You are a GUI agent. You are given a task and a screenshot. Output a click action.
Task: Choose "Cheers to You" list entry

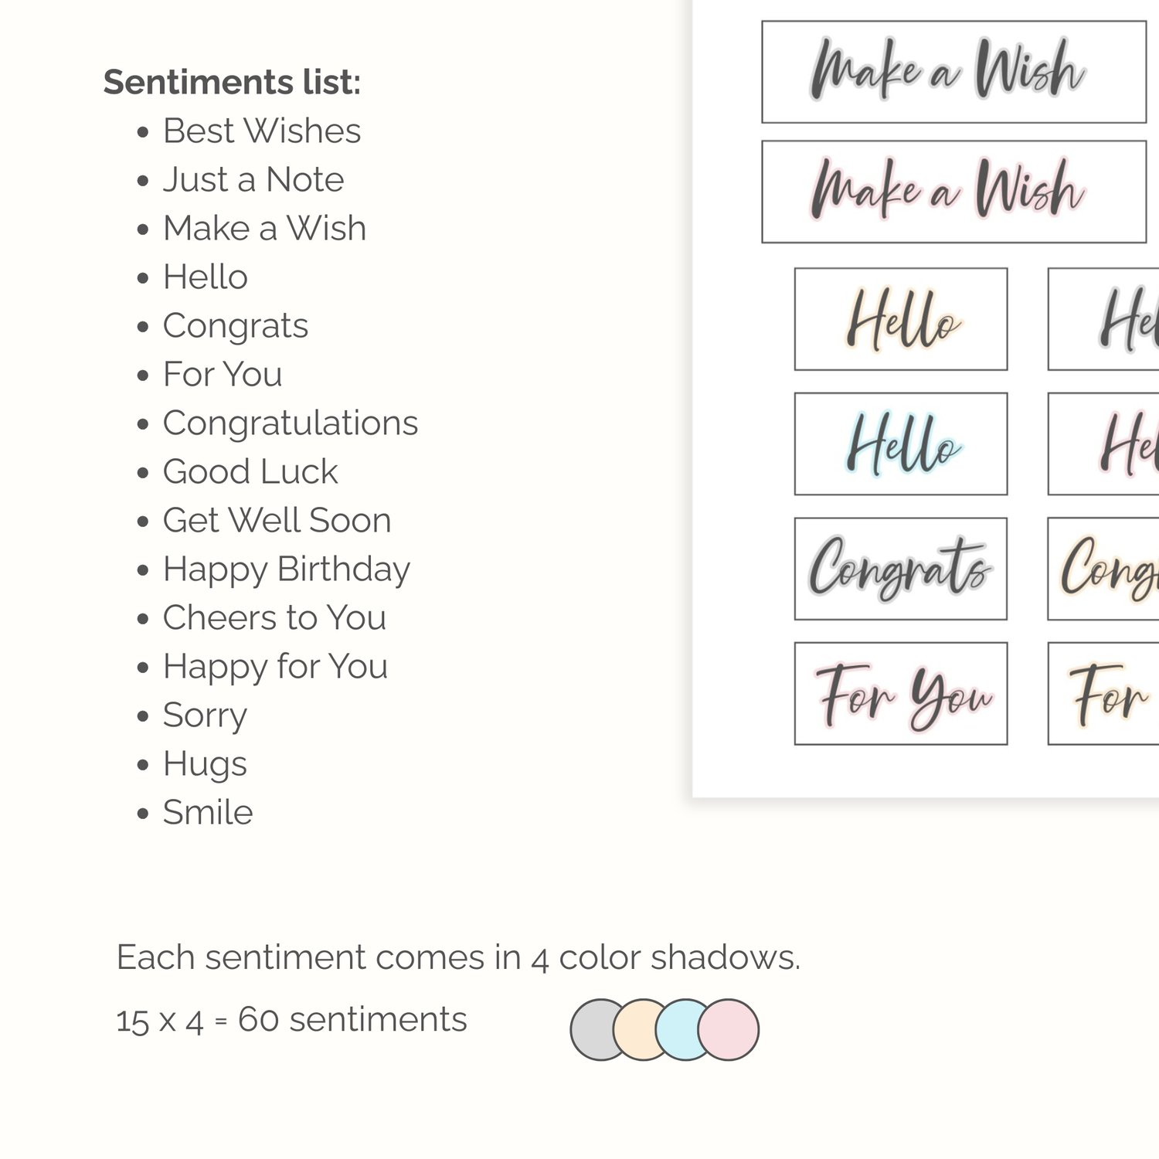click(x=274, y=617)
